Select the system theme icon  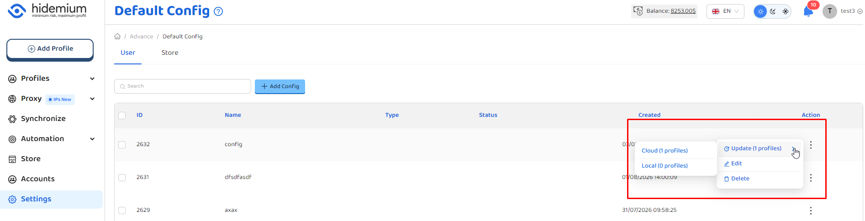(x=786, y=11)
